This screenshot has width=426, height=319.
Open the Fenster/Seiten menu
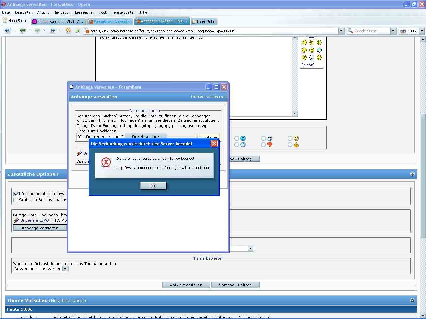(123, 12)
